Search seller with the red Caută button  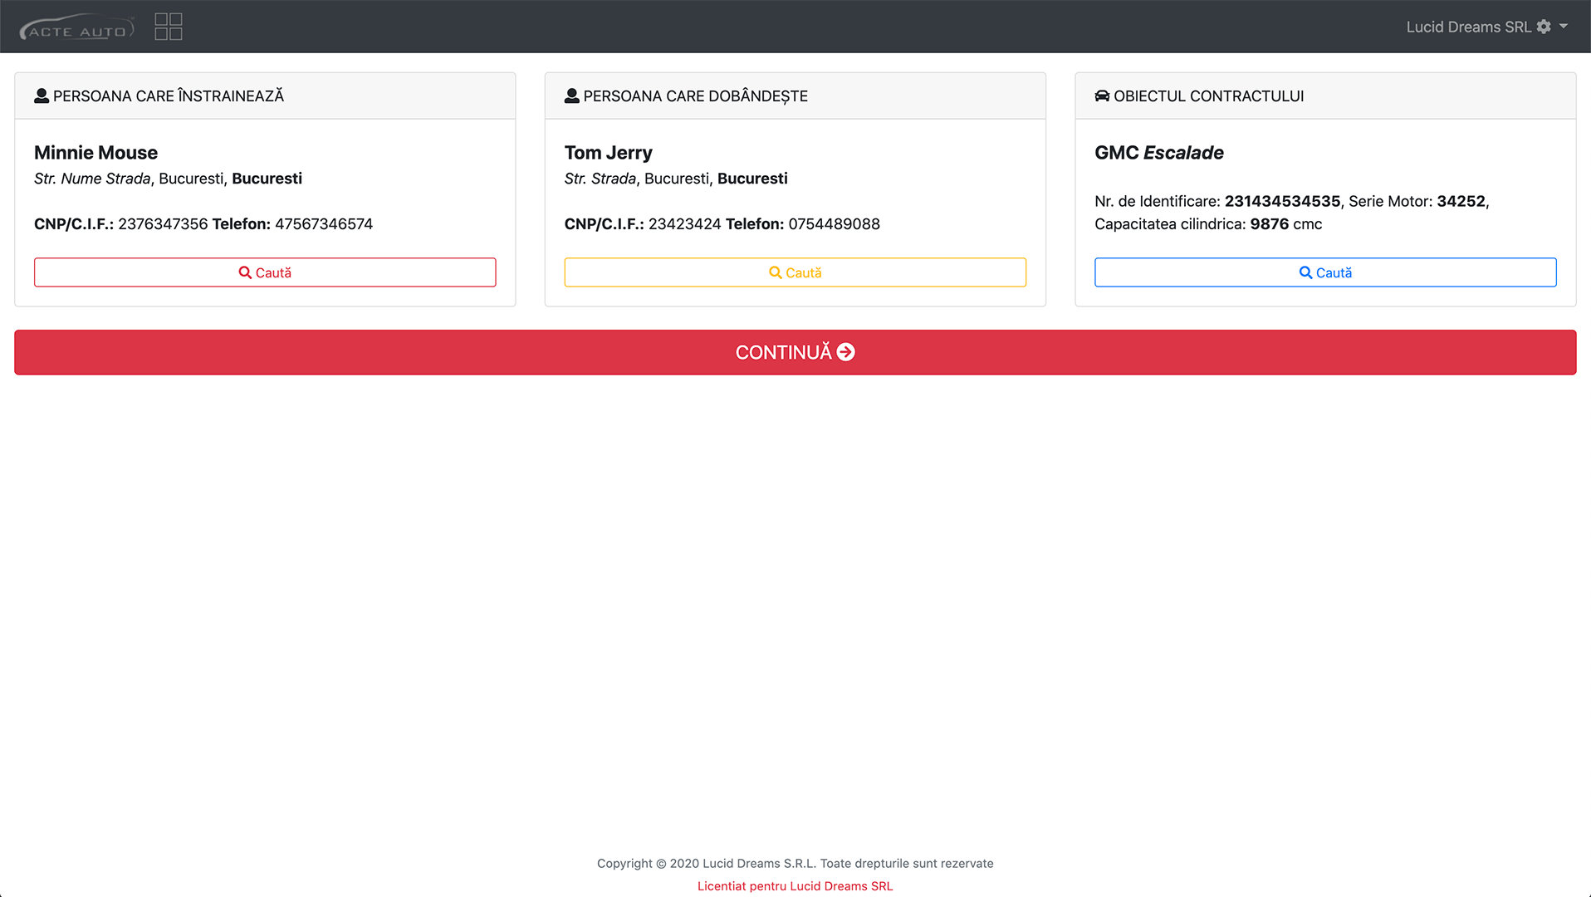(265, 272)
